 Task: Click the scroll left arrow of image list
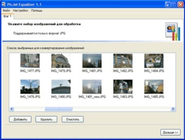[x=12, y=109]
